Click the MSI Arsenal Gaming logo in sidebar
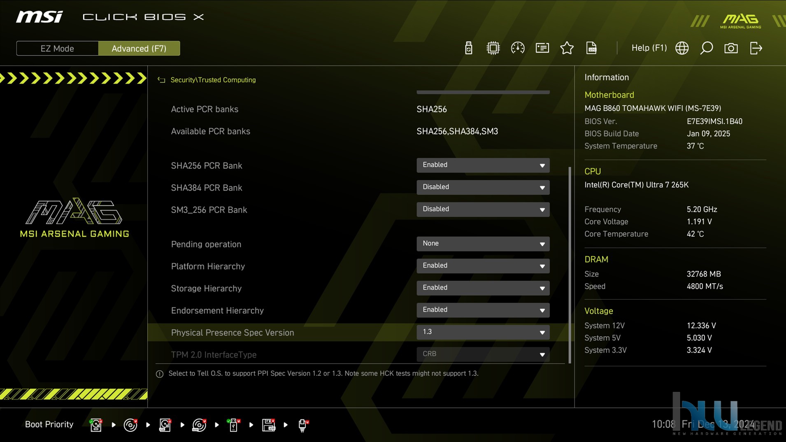Image resolution: width=786 pixels, height=442 pixels. [74, 218]
